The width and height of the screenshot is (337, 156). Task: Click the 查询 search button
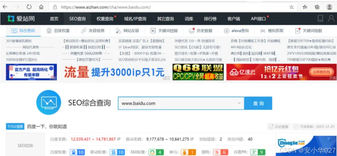[x=258, y=103]
